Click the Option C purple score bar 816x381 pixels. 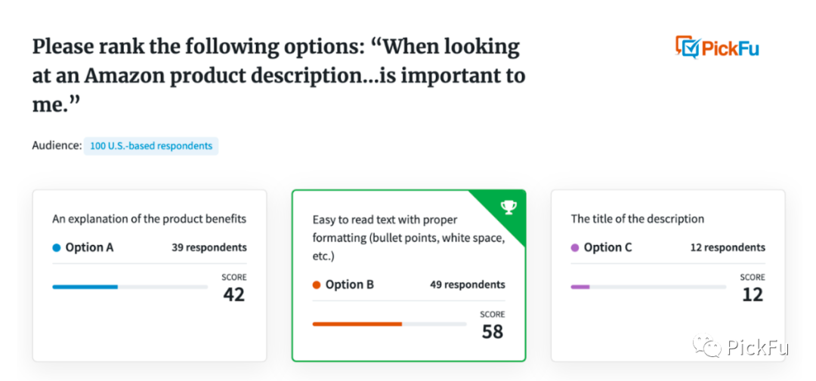[x=580, y=287]
